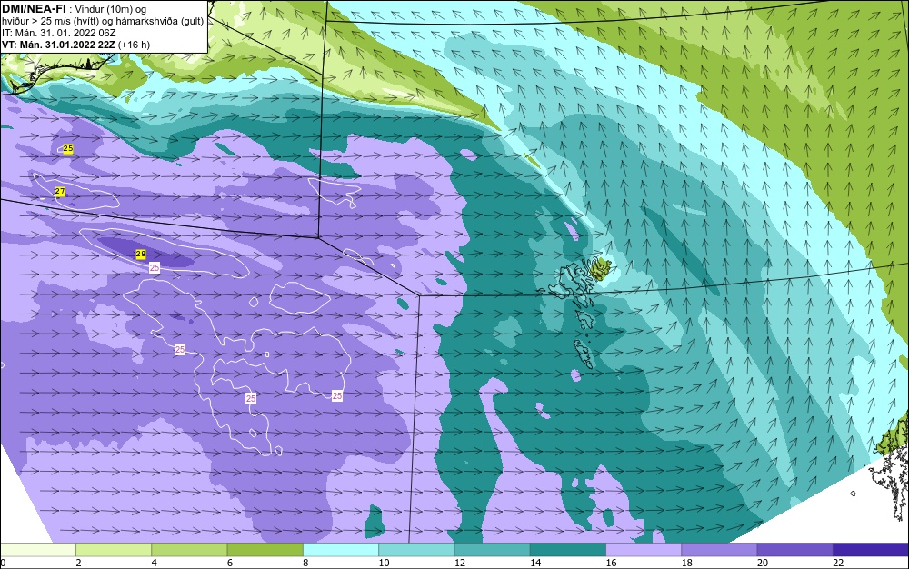
Task: Select the 16–18 m/s lavender legend swatch
Action: click(644, 550)
